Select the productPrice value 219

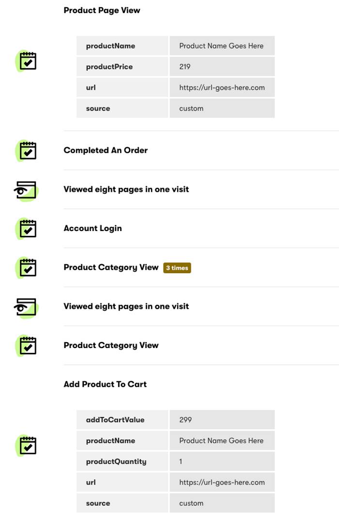pos(185,67)
